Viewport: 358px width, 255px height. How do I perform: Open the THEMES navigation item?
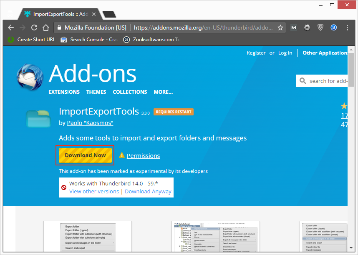[96, 92]
